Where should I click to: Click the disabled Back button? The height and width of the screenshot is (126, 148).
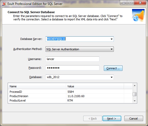92,119
